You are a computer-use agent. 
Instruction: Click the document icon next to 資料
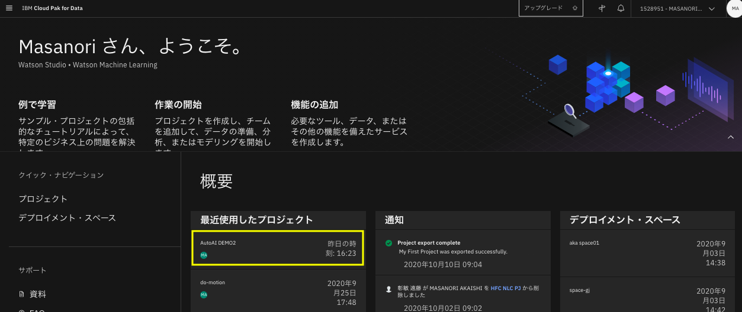22,294
